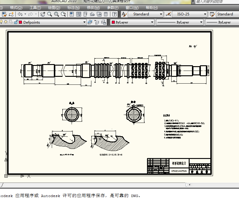
Task: Click the Make Object's Layer Current icon
Action: pyautogui.click(x=90, y=22)
